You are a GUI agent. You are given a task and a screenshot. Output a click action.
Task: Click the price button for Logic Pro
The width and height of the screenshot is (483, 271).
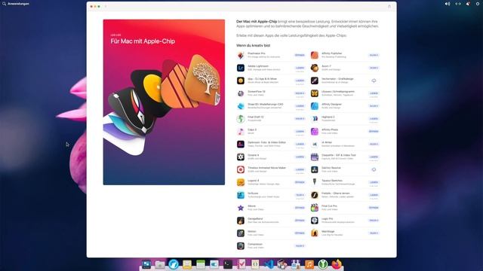(374, 221)
